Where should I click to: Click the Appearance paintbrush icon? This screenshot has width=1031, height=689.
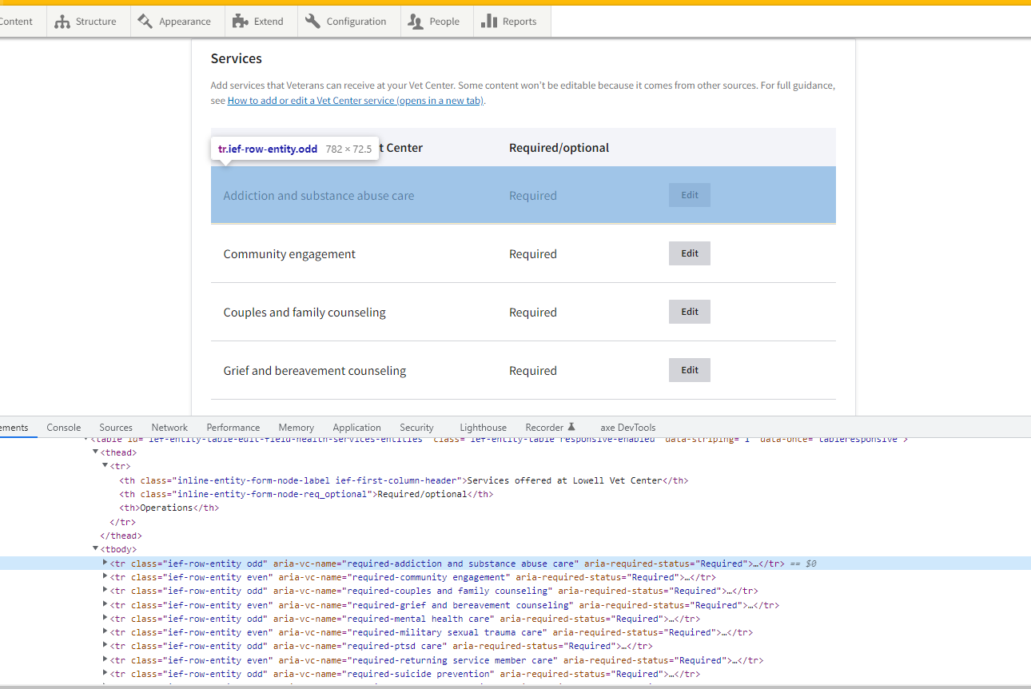click(145, 22)
